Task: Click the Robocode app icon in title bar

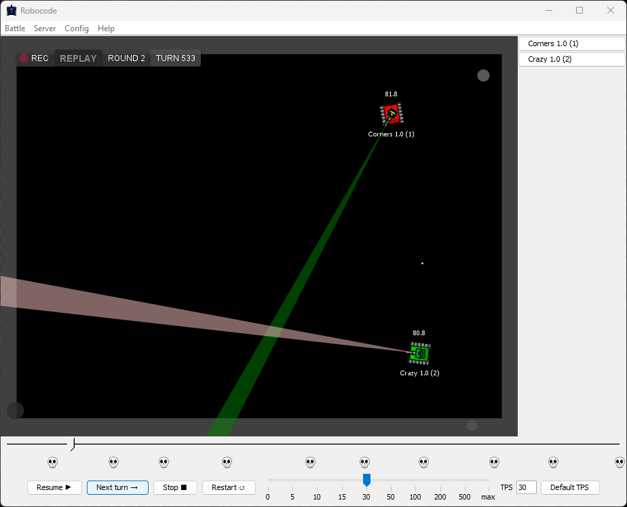Action: tap(12, 10)
